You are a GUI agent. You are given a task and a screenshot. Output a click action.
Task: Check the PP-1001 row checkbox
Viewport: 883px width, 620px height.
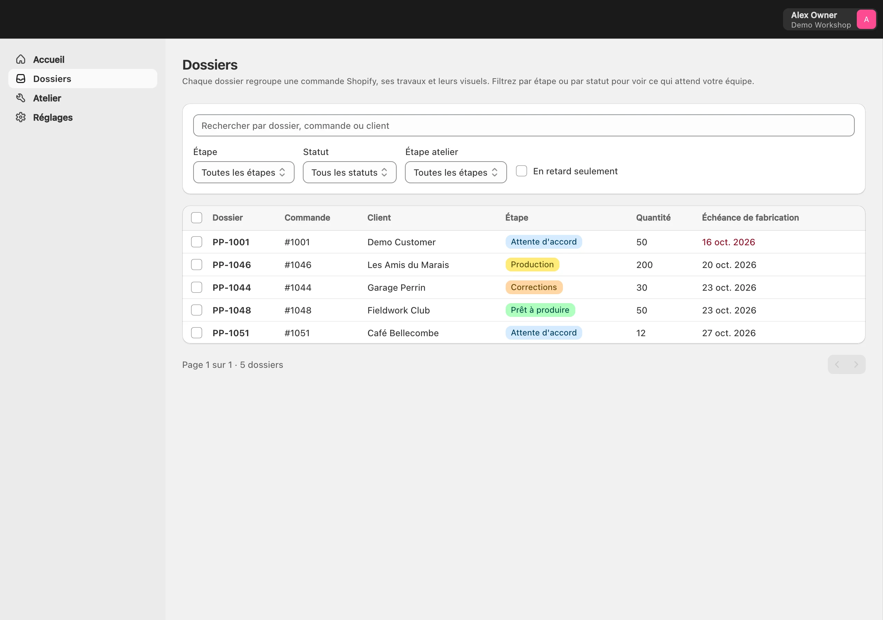click(197, 241)
